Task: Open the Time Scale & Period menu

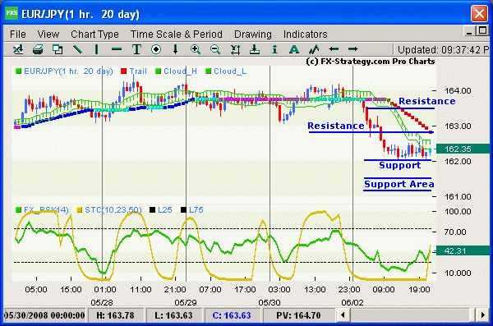Action: (177, 34)
